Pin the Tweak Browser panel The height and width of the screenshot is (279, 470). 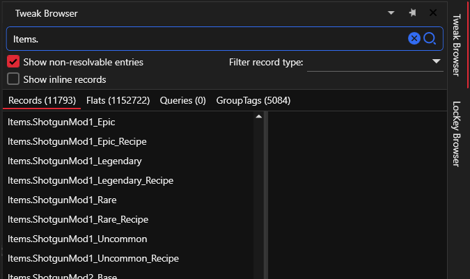click(412, 13)
